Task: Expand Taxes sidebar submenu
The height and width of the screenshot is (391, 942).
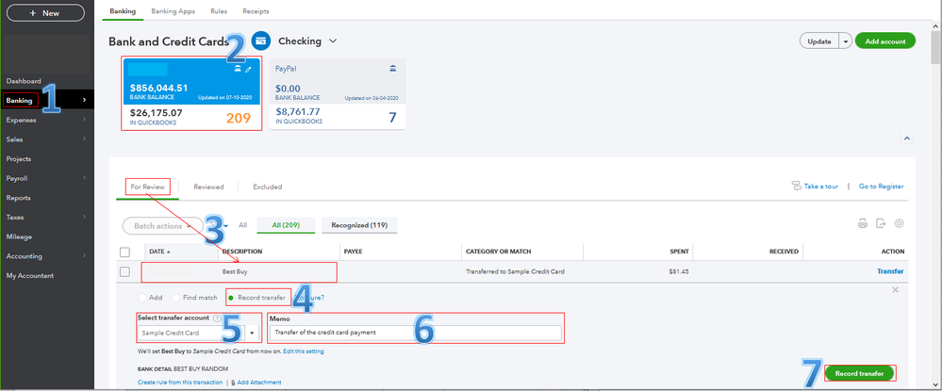Action: click(84, 218)
